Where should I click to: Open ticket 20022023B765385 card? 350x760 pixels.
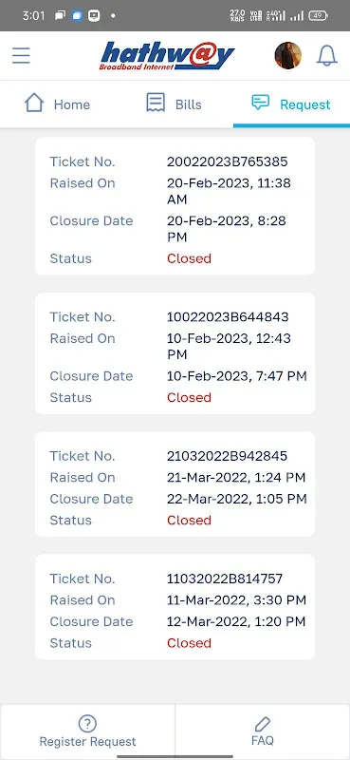pos(175,206)
